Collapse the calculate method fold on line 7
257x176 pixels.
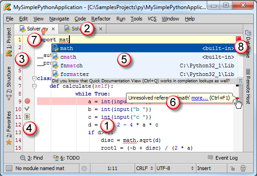pos(34,86)
